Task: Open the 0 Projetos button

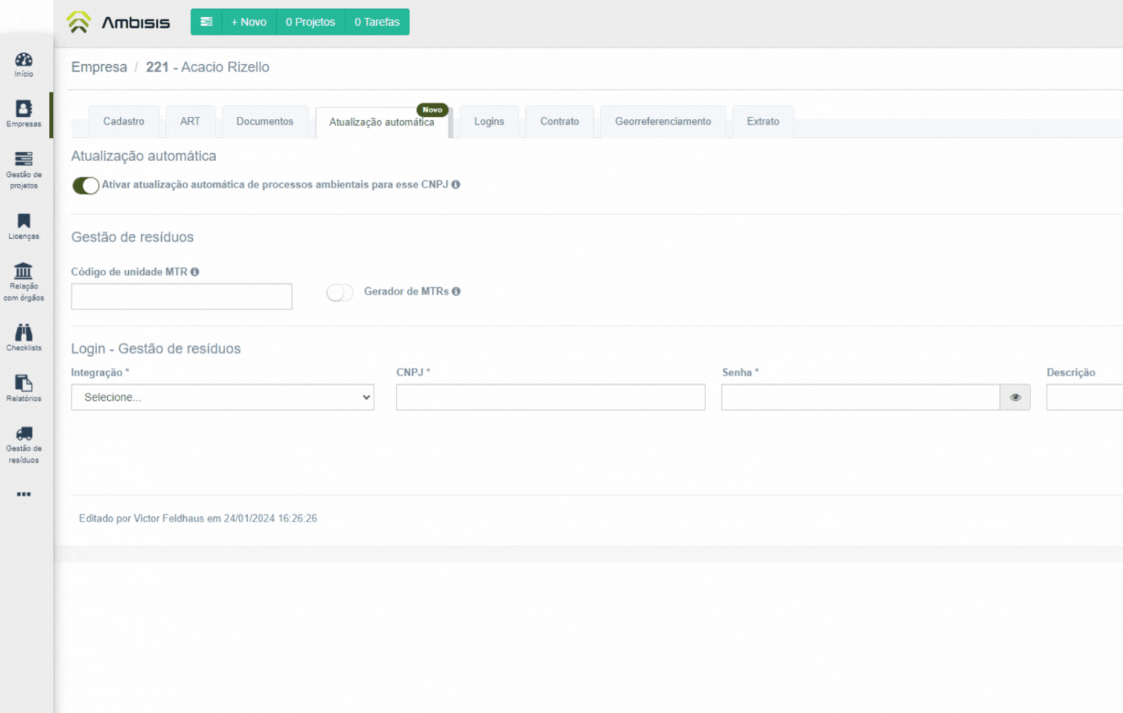Action: (310, 22)
